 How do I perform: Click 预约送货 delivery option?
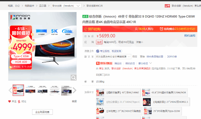(x=130, y=63)
